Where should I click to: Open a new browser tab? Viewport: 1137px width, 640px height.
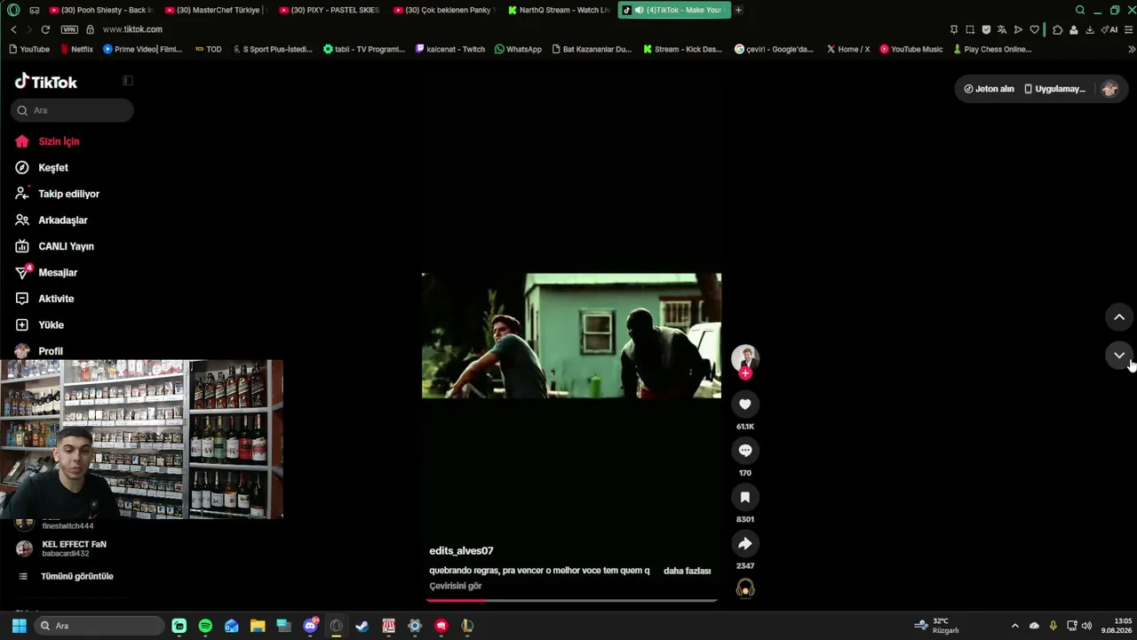tap(738, 10)
